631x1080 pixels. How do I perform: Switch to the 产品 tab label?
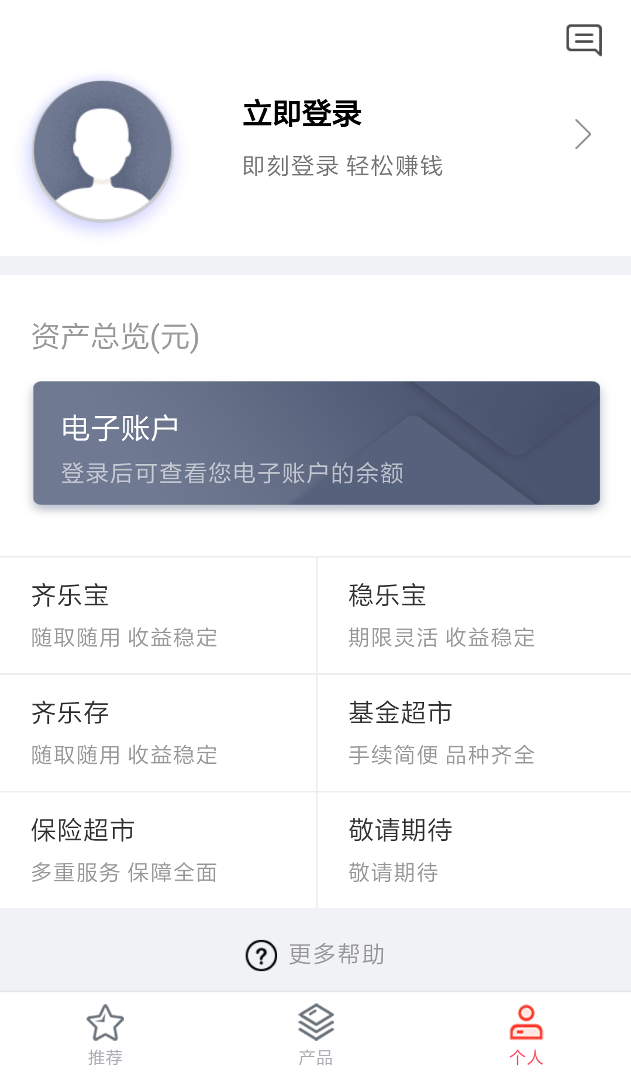tap(316, 1057)
